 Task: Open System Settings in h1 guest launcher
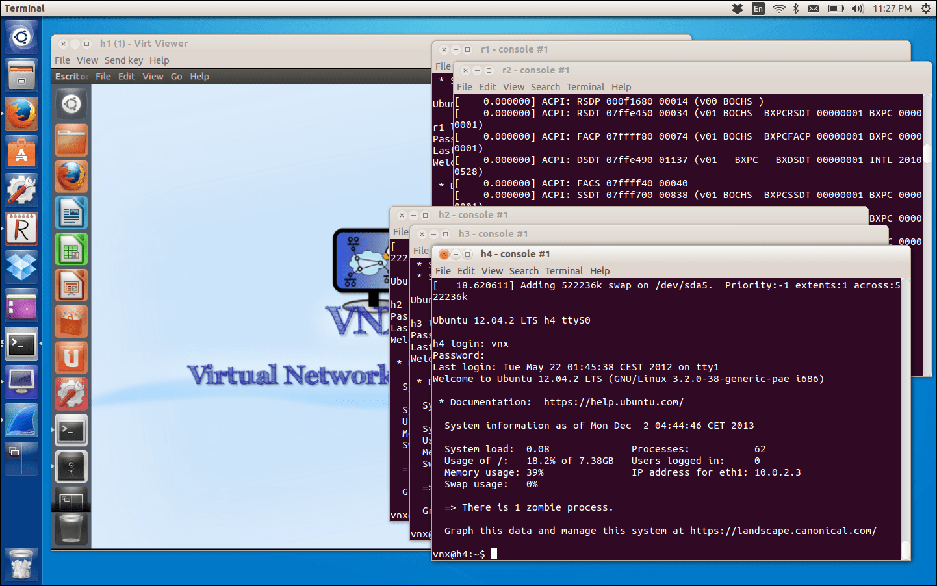tap(71, 394)
